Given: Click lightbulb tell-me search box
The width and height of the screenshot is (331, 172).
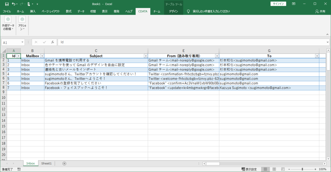Looking at the screenshot, I should pos(208,11).
